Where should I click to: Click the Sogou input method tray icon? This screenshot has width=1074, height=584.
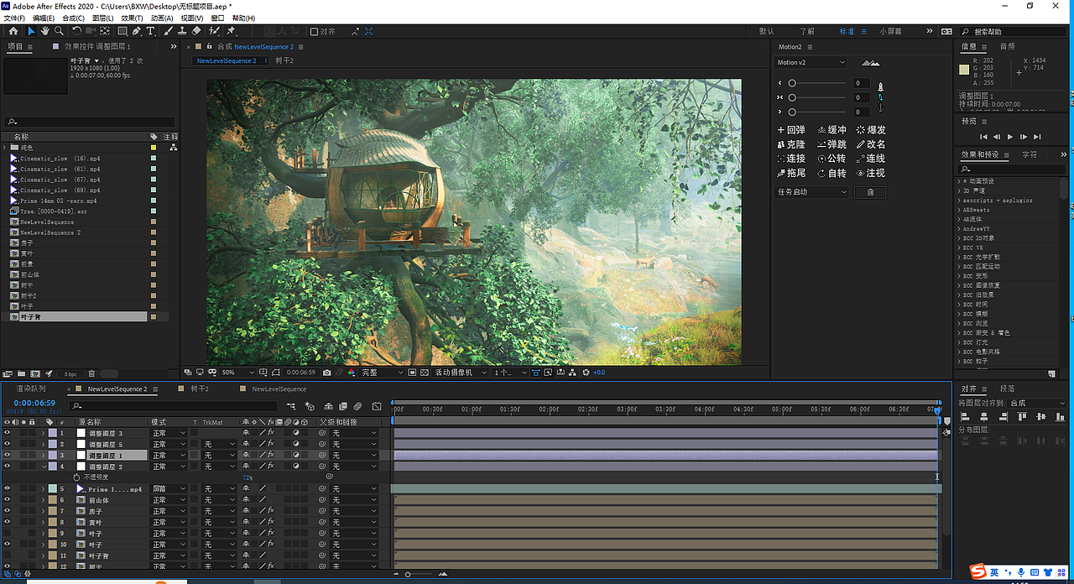pyautogui.click(x=978, y=572)
